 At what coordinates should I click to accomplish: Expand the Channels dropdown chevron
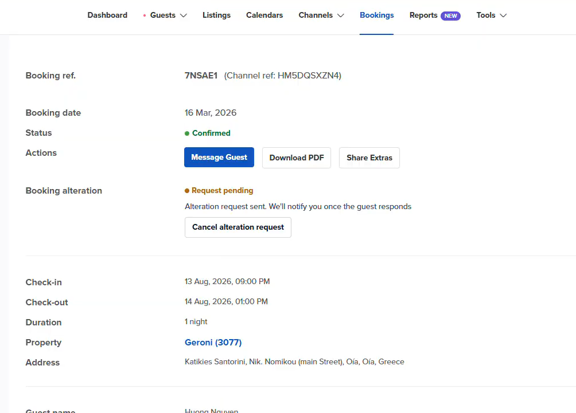pyautogui.click(x=341, y=15)
